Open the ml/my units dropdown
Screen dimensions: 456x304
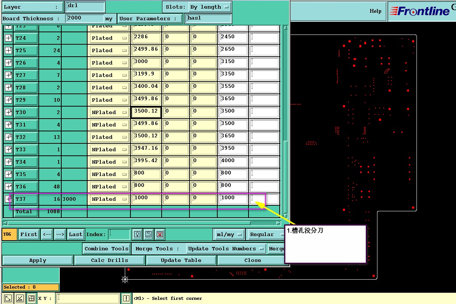(x=229, y=235)
